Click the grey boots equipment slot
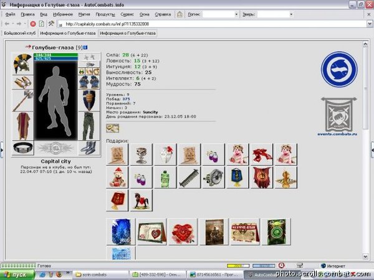The width and height of the screenshot is (374, 280). coord(89,147)
